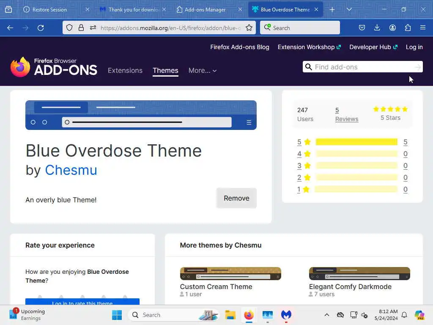Open the Developer Hub link
433x325 pixels.
(373, 47)
